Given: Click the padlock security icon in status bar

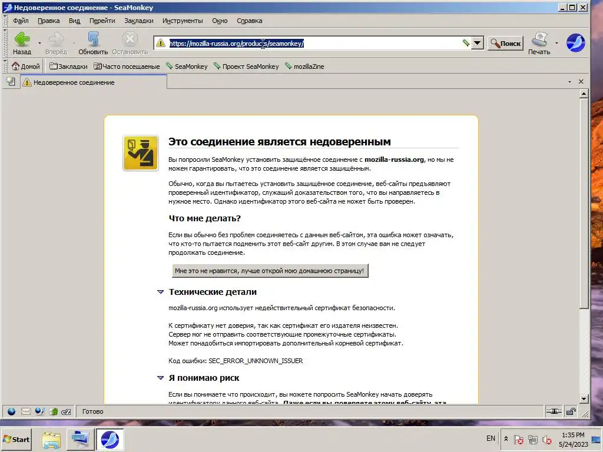Looking at the screenshot, I should 571,411.
